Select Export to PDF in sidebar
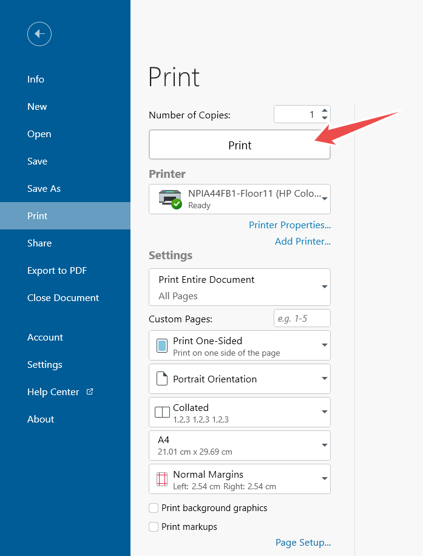Screen dimensions: 423x556 (57, 271)
